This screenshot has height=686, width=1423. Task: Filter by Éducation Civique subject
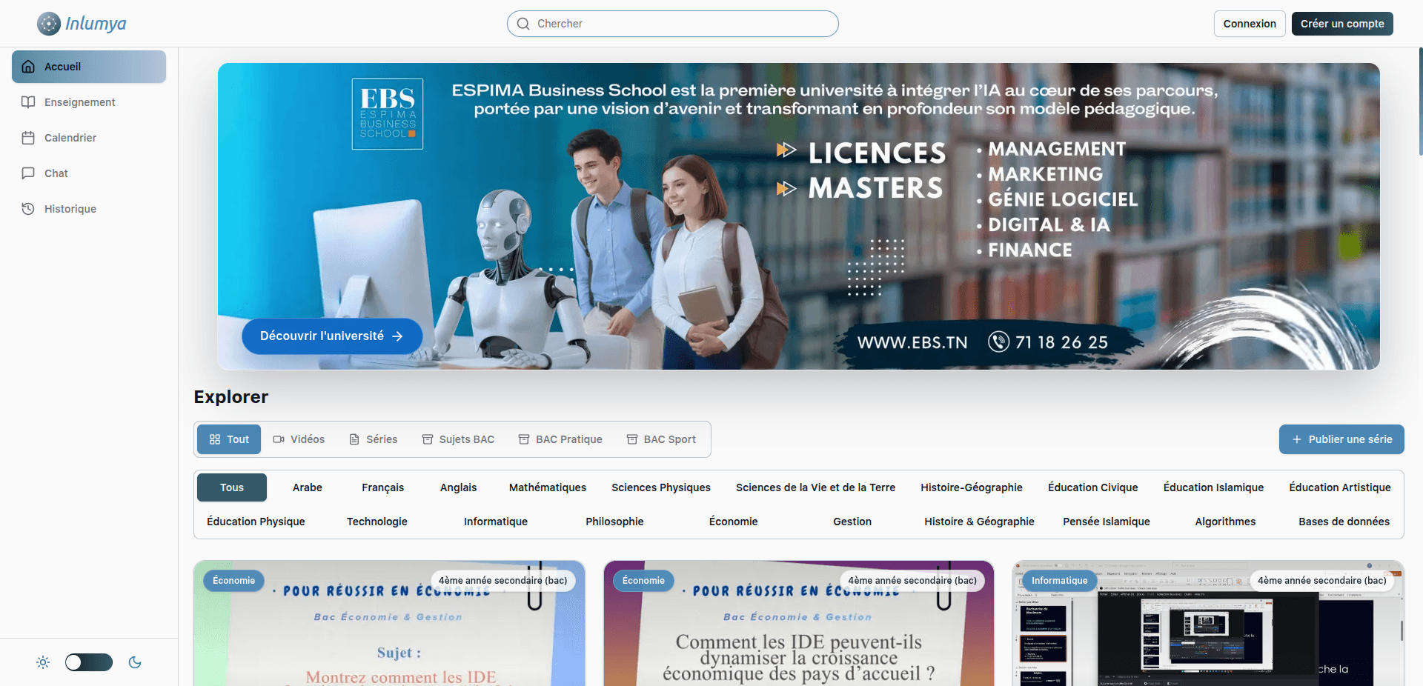[x=1093, y=487]
